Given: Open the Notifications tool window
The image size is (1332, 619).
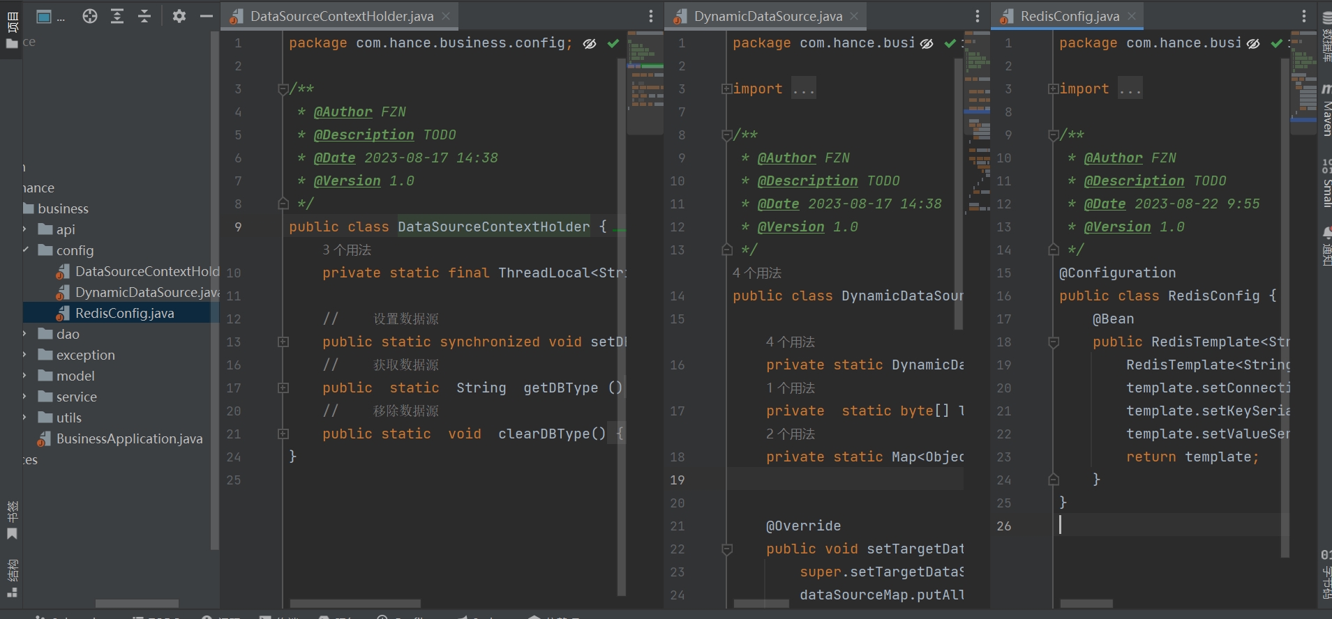Looking at the screenshot, I should pyautogui.click(x=1326, y=245).
